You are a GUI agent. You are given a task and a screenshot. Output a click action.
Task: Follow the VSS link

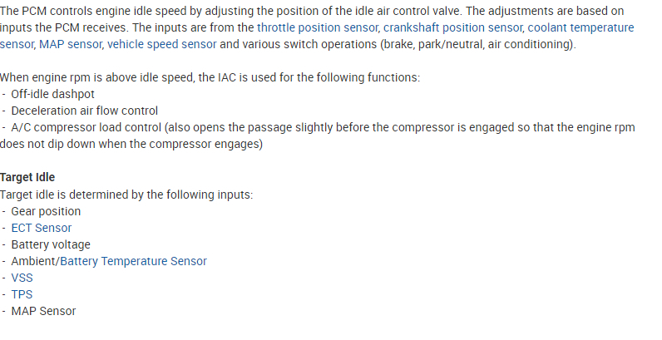click(x=22, y=278)
